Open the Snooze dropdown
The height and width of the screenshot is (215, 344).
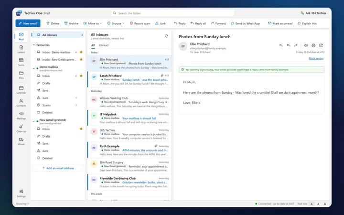tap(116, 23)
